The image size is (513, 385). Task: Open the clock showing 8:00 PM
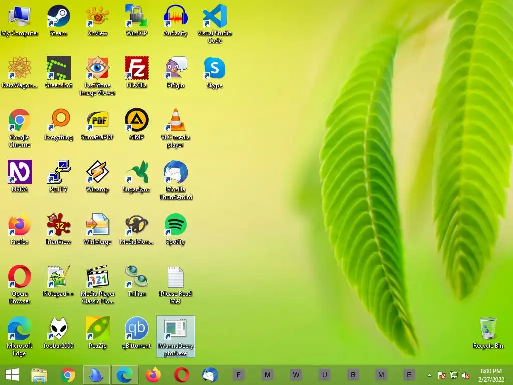coord(491,375)
